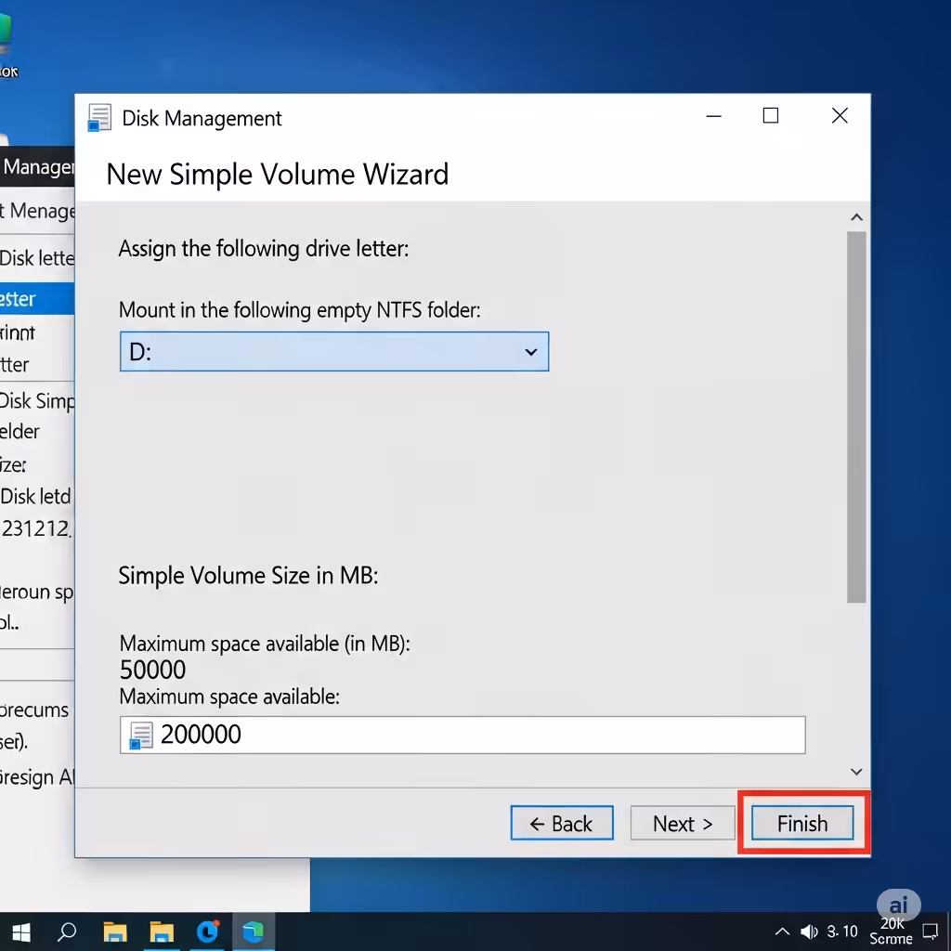Click the volume speaker tray icon
951x951 pixels.
point(809,931)
